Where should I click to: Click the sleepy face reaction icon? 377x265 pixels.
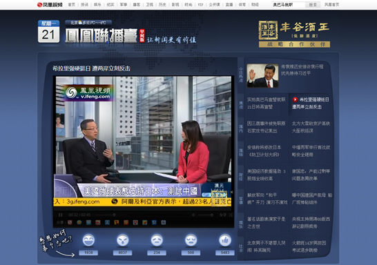click(x=191, y=240)
